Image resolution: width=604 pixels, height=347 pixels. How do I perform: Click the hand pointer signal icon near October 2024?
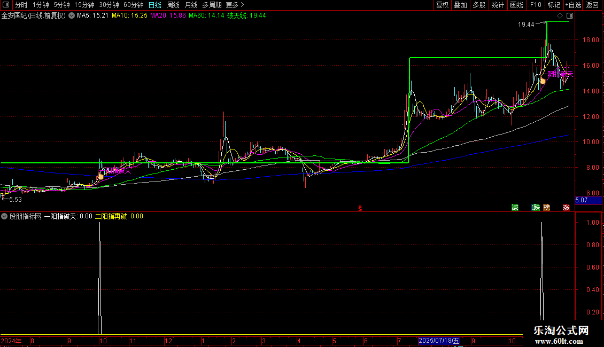pos(100,175)
